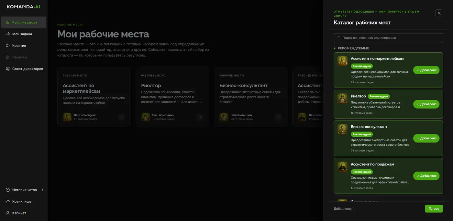Click "Каталог рабочих мест" heading
The height and width of the screenshot is (221, 453).
point(362,23)
